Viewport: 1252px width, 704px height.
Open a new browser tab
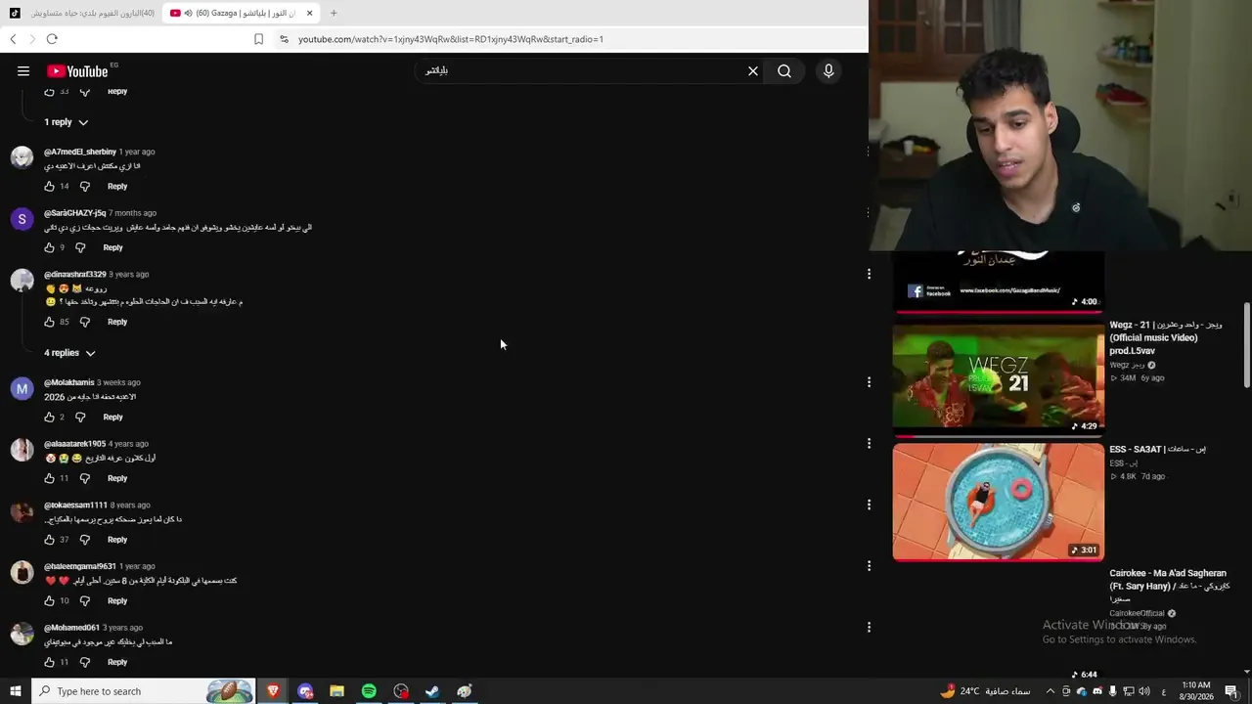click(x=334, y=13)
